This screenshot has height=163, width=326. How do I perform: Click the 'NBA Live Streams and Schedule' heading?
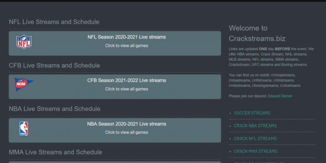pyautogui.click(x=55, y=109)
